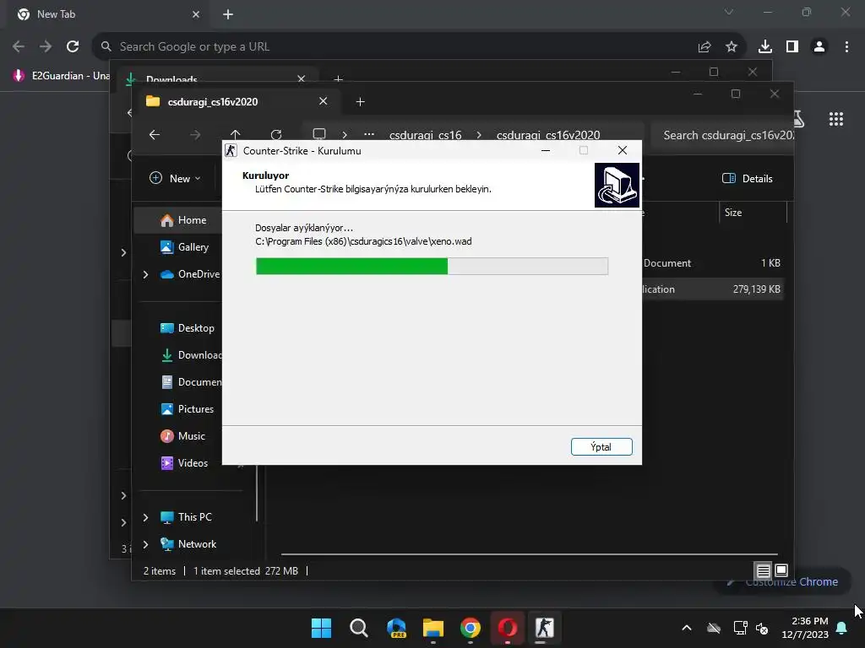
Task: Switch Explorer to details list view
Action: click(763, 571)
